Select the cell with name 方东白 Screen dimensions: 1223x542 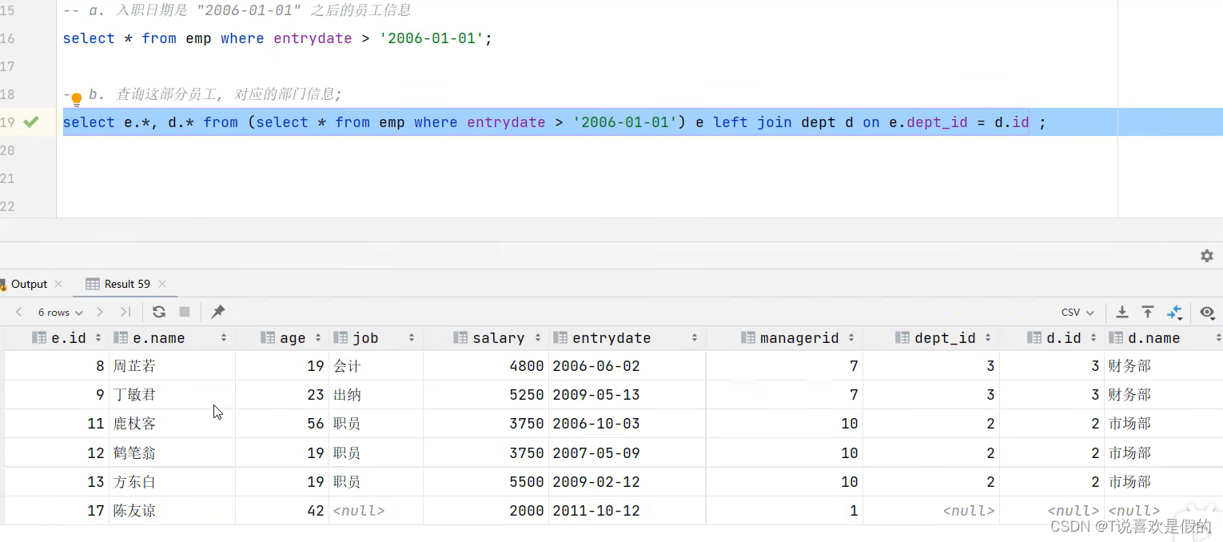[x=172, y=482]
